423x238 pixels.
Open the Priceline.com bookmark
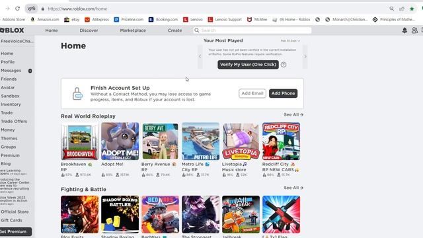[x=129, y=19]
